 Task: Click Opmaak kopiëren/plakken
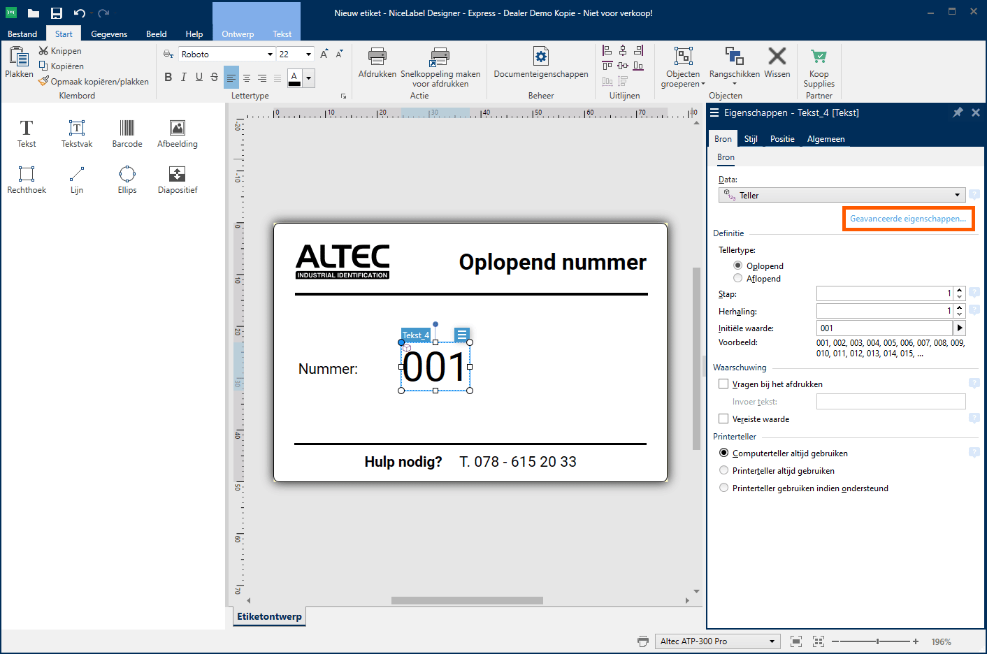tap(94, 82)
